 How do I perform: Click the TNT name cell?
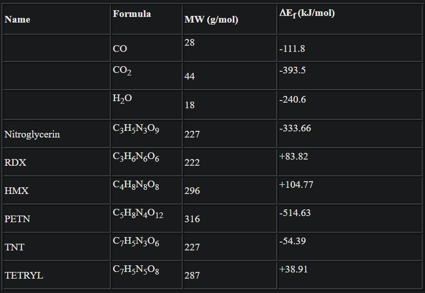click(14, 247)
